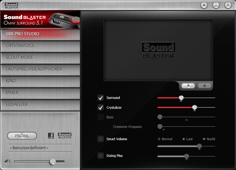Click the Crystalizer level slider handle
Viewport: 236px width, 170px height.
(194, 107)
